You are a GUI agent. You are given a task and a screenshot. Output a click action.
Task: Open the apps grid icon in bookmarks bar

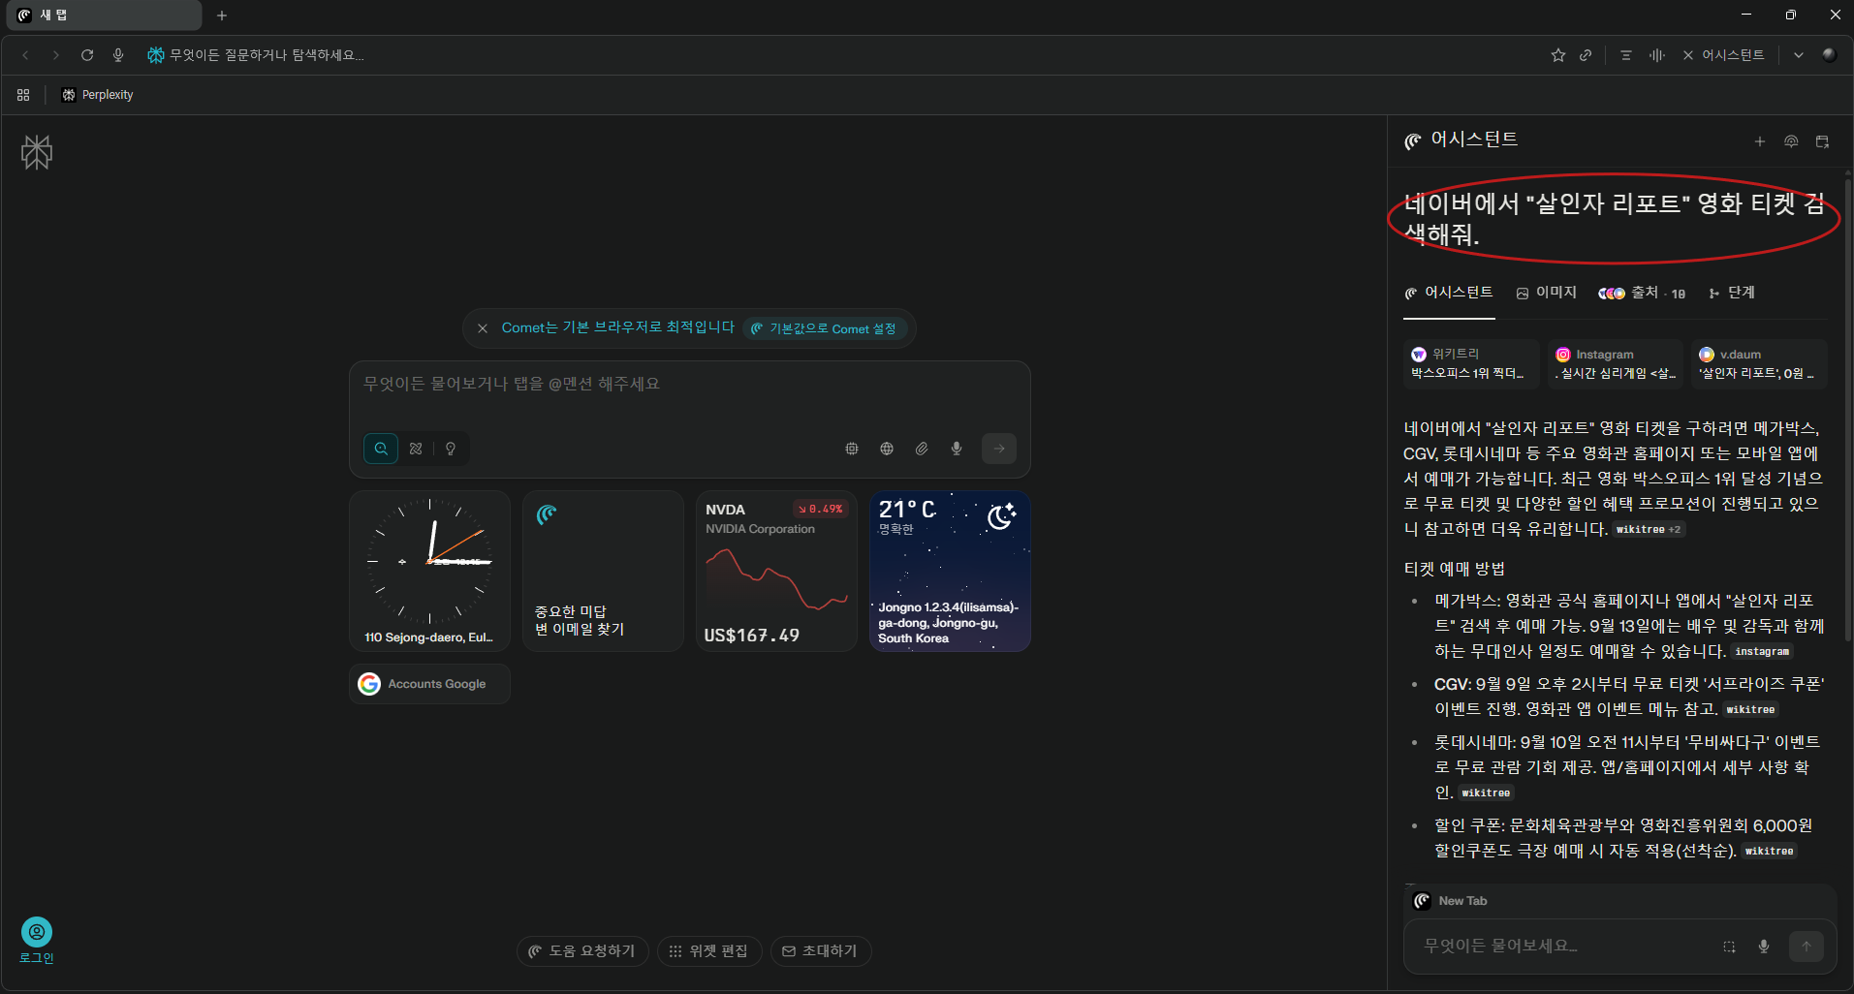click(x=23, y=95)
